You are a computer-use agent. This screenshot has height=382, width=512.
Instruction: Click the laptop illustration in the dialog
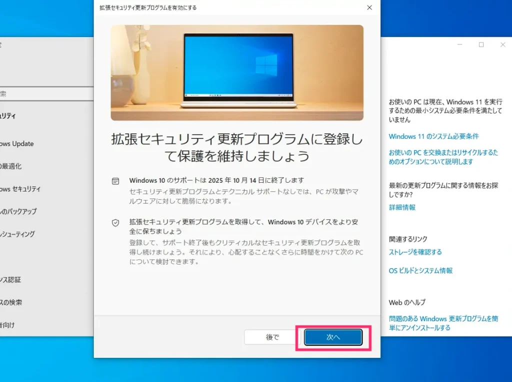click(237, 73)
